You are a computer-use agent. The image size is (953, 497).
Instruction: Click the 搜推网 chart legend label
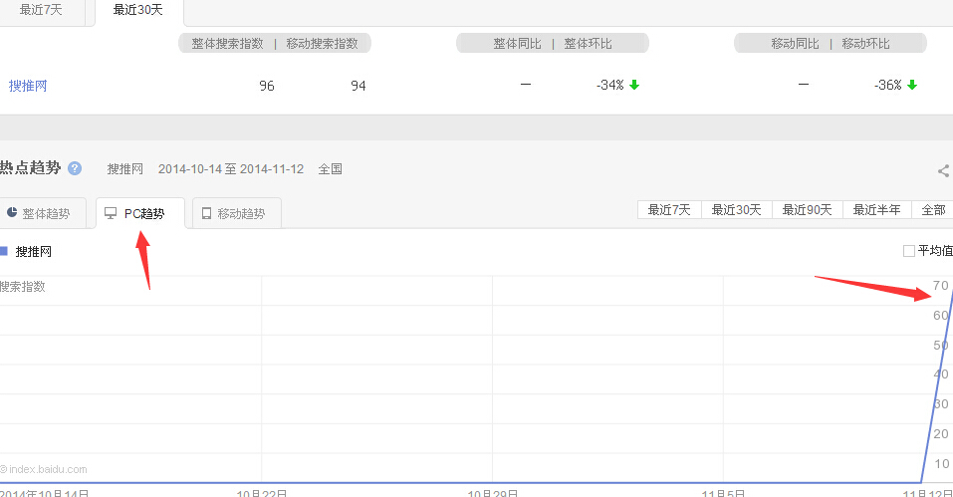click(34, 252)
